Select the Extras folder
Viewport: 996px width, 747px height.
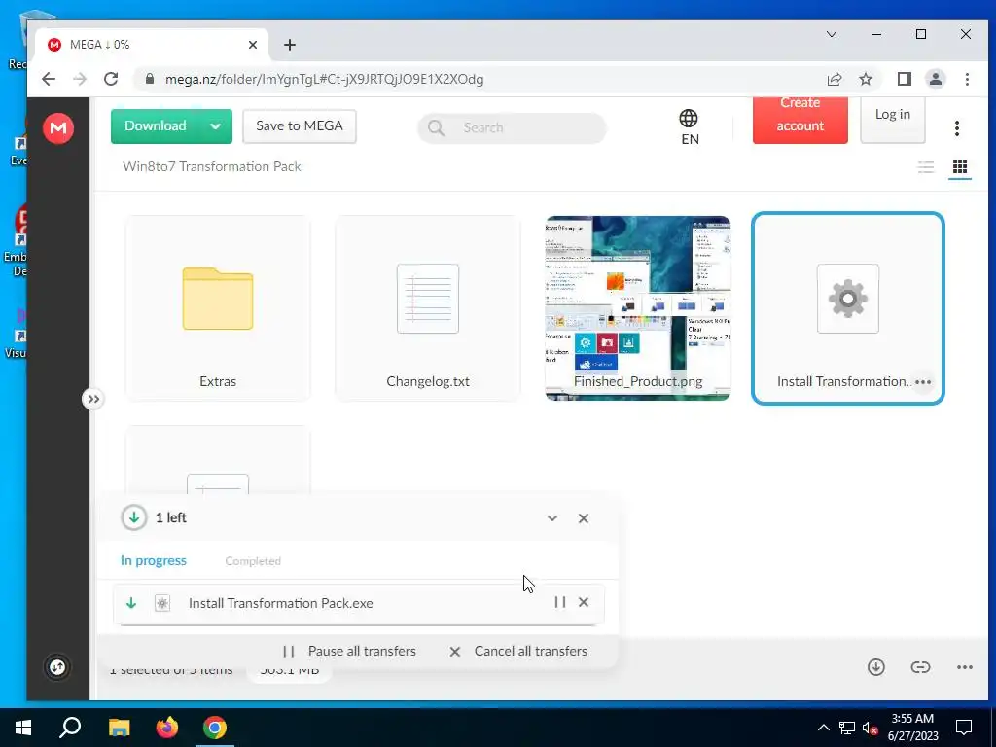[218, 308]
